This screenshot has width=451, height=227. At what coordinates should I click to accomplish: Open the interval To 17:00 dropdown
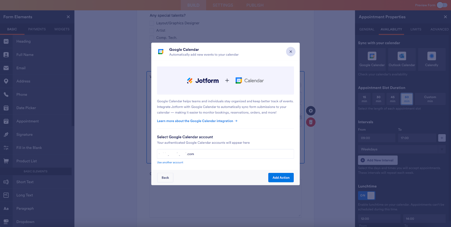[417, 138]
